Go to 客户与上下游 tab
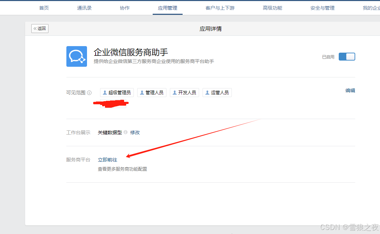Viewport: 380px width, 234px height. coord(220,8)
